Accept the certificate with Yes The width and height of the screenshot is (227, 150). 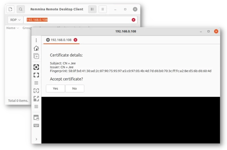pyautogui.click(x=55, y=88)
